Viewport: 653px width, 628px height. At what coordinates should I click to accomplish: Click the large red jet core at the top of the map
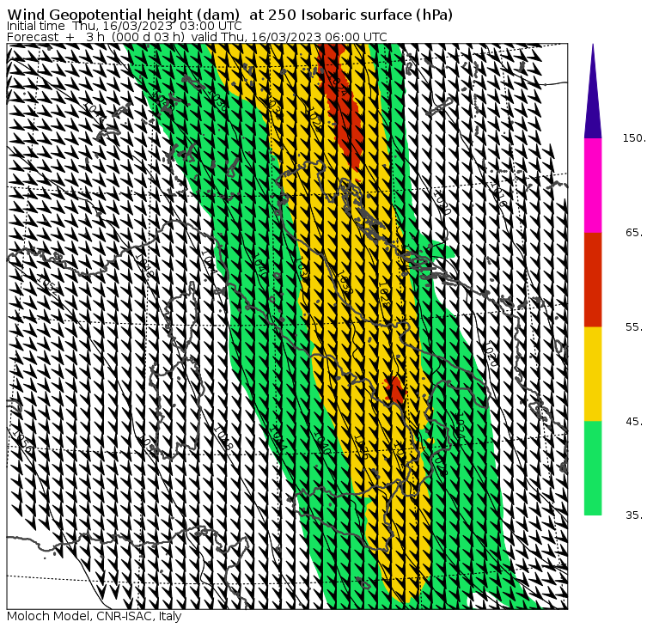click(x=339, y=107)
